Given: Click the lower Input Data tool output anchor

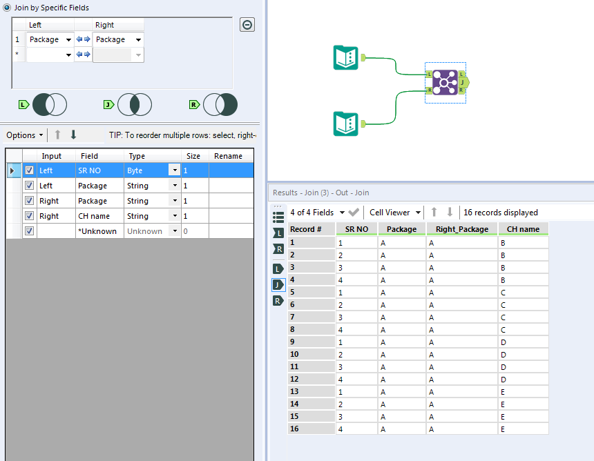Looking at the screenshot, I should [x=363, y=124].
